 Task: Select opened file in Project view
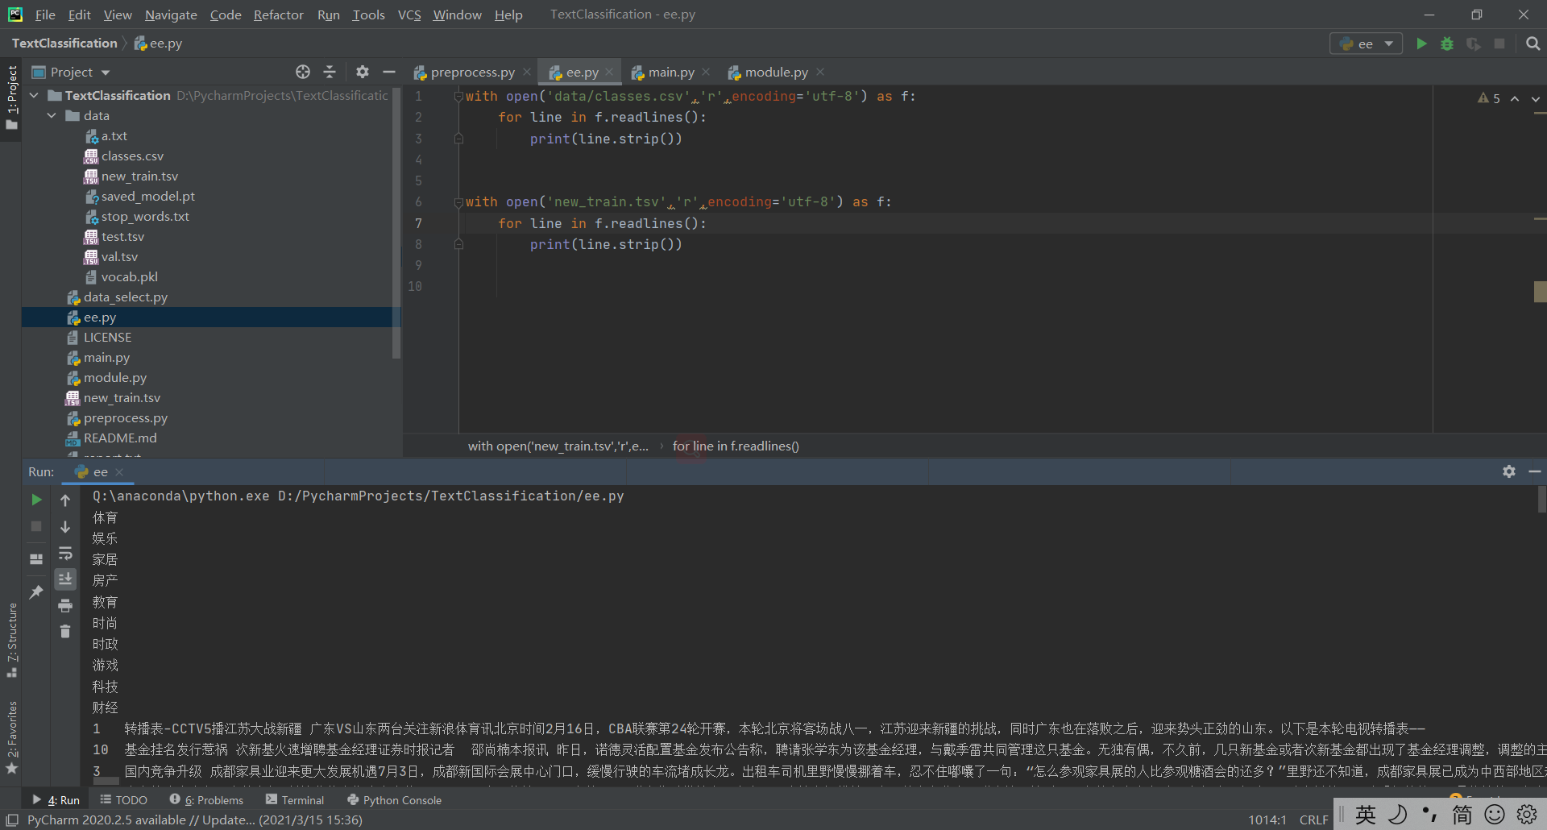click(x=303, y=72)
